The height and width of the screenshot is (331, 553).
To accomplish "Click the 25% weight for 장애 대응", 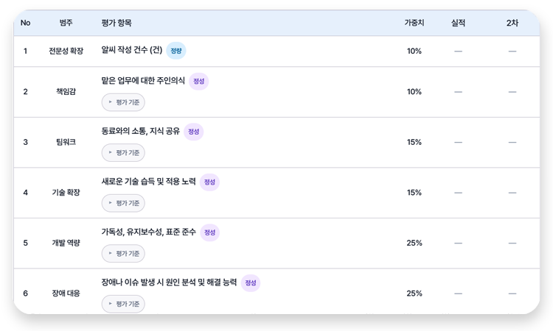I will point(414,293).
